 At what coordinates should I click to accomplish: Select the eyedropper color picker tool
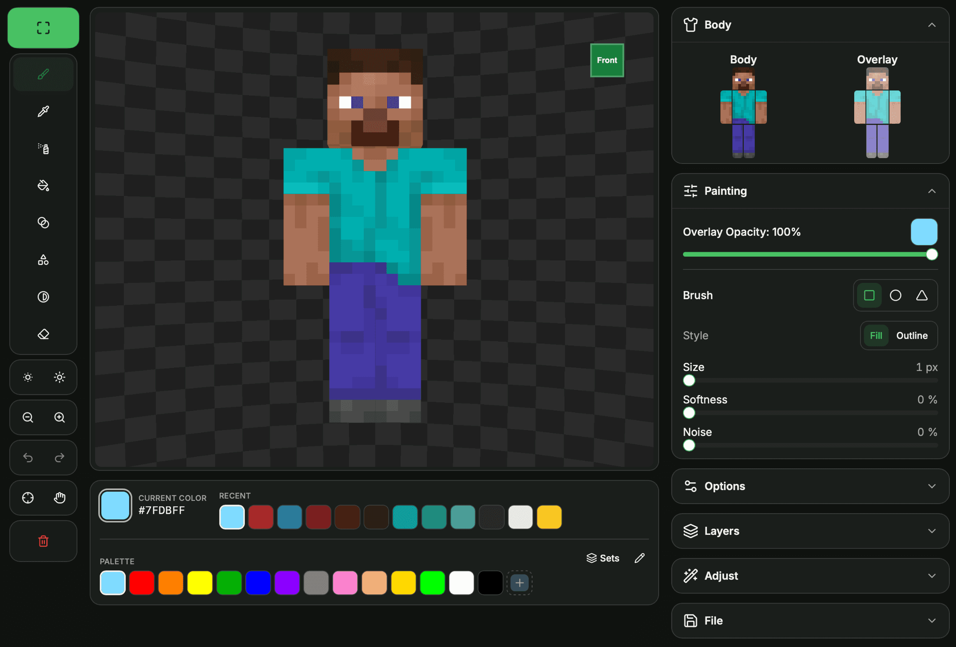pyautogui.click(x=43, y=111)
